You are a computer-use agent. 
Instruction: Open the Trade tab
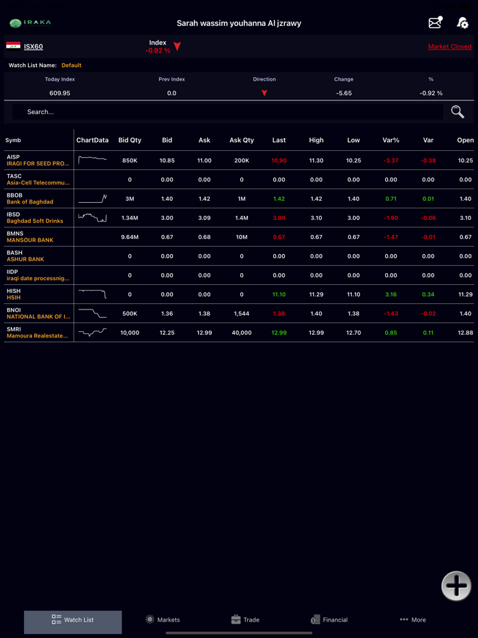coord(245,620)
